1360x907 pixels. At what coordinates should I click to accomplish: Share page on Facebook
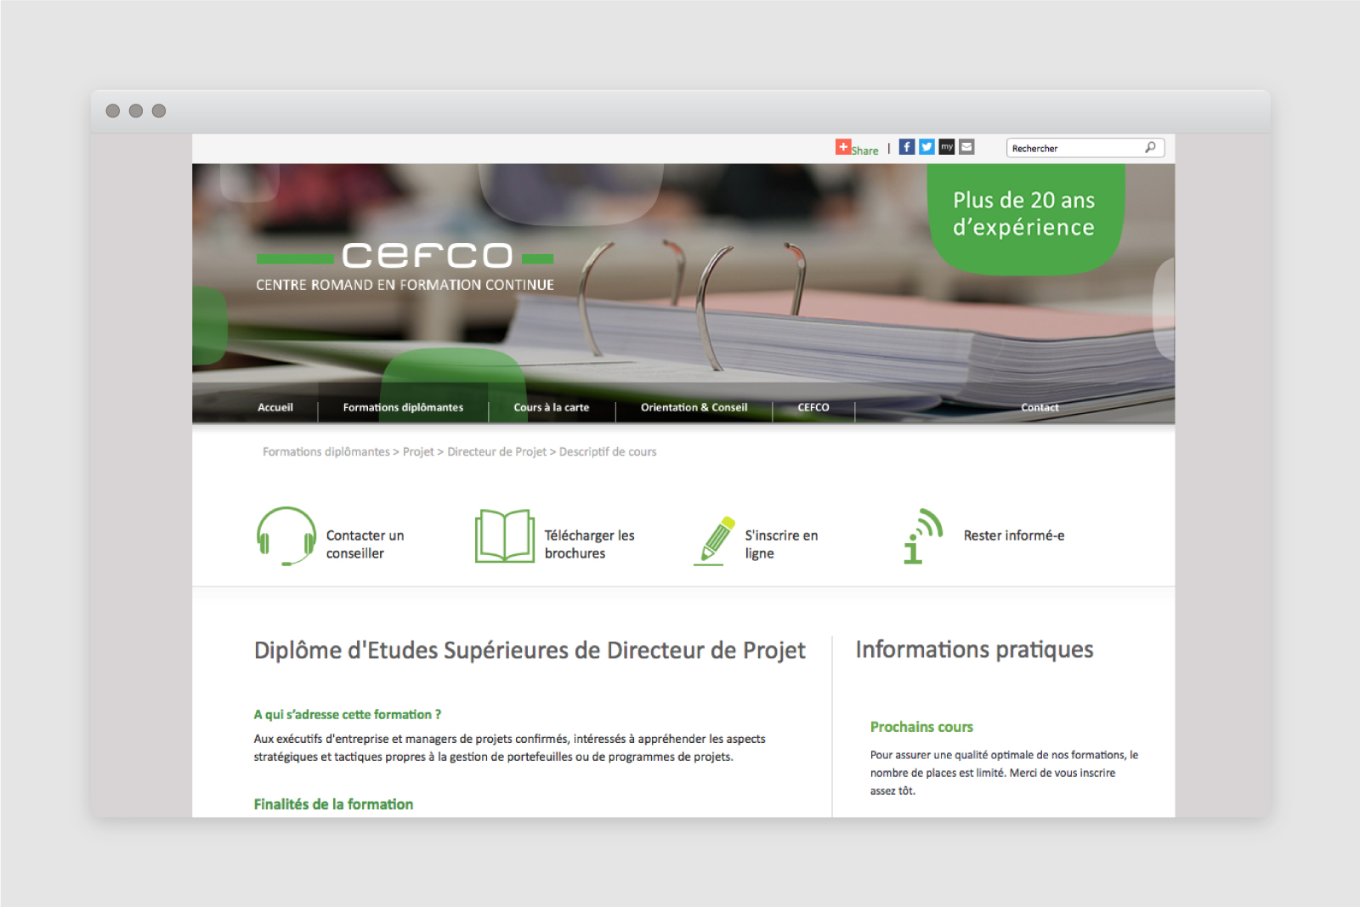(x=907, y=147)
